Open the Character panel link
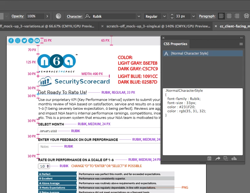 (x=75, y=16)
